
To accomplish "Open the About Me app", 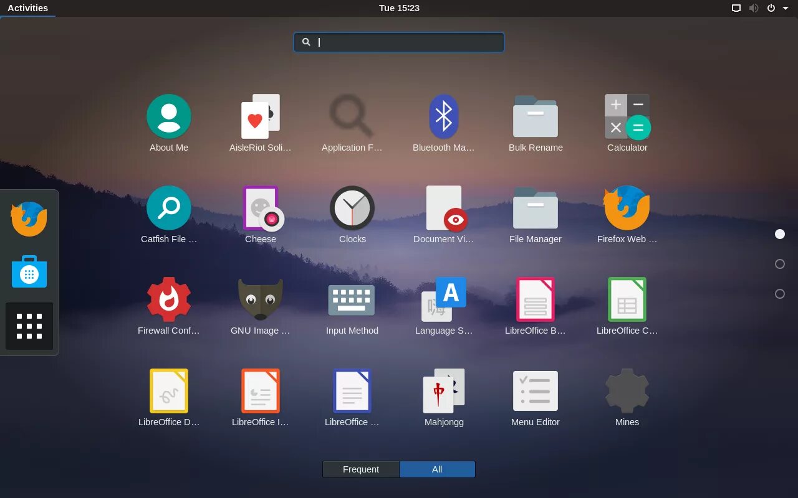I will (169, 123).
